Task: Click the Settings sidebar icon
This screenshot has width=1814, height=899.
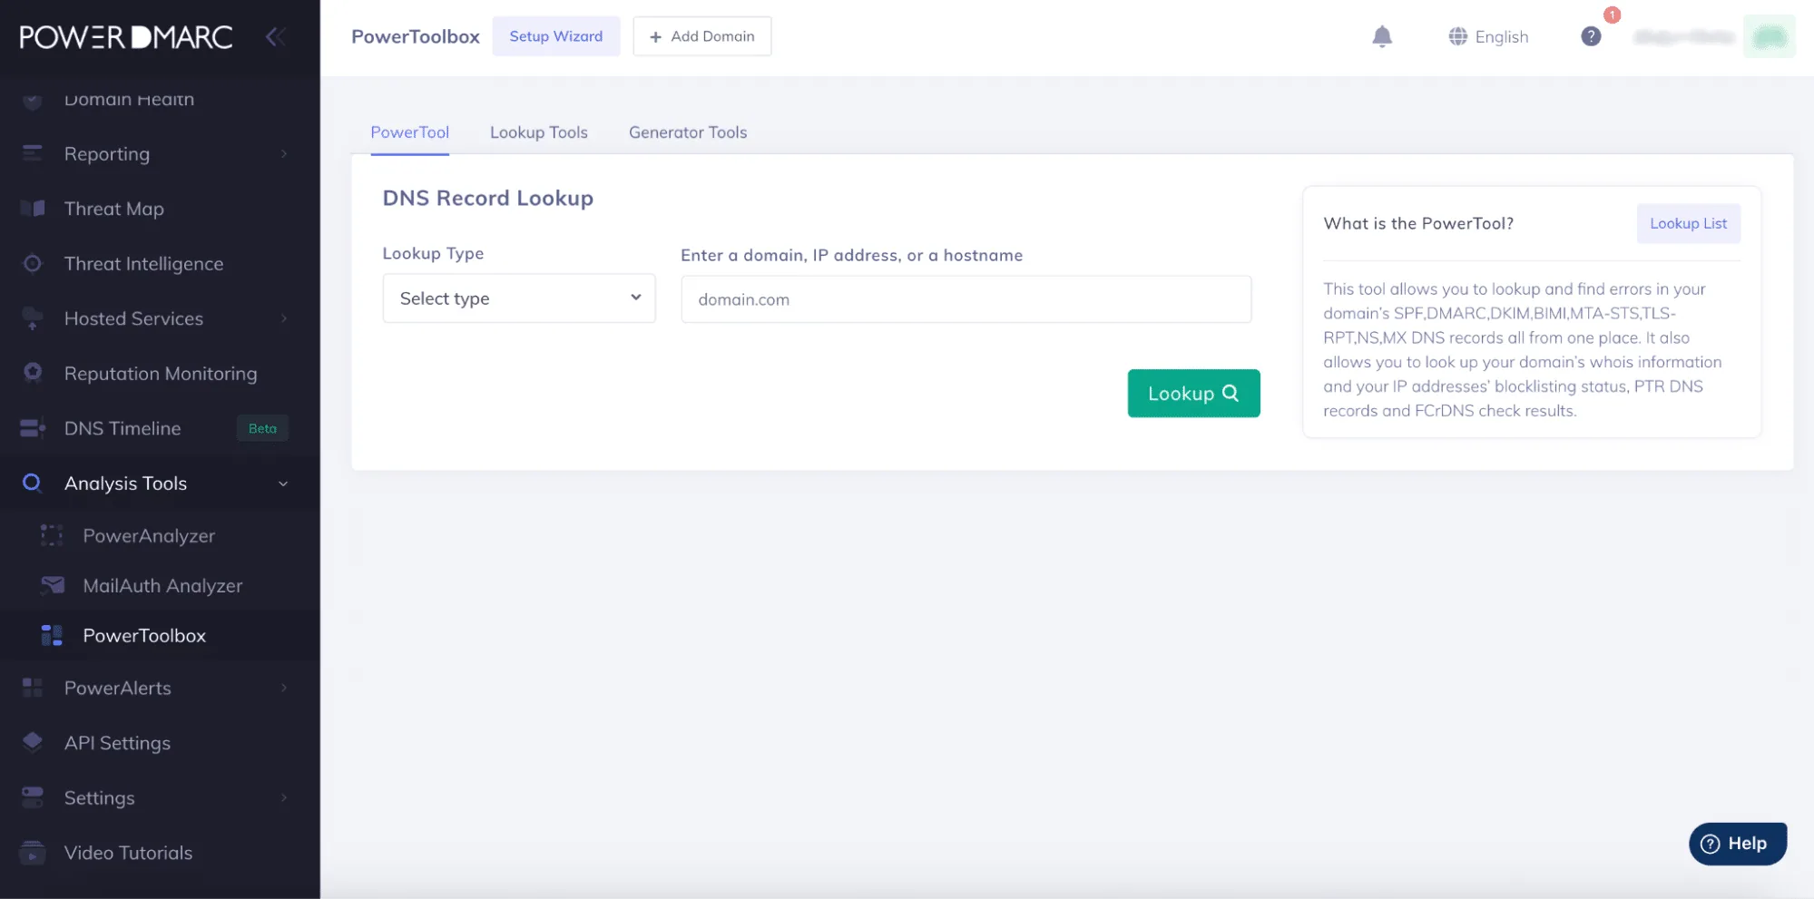Action: [33, 797]
